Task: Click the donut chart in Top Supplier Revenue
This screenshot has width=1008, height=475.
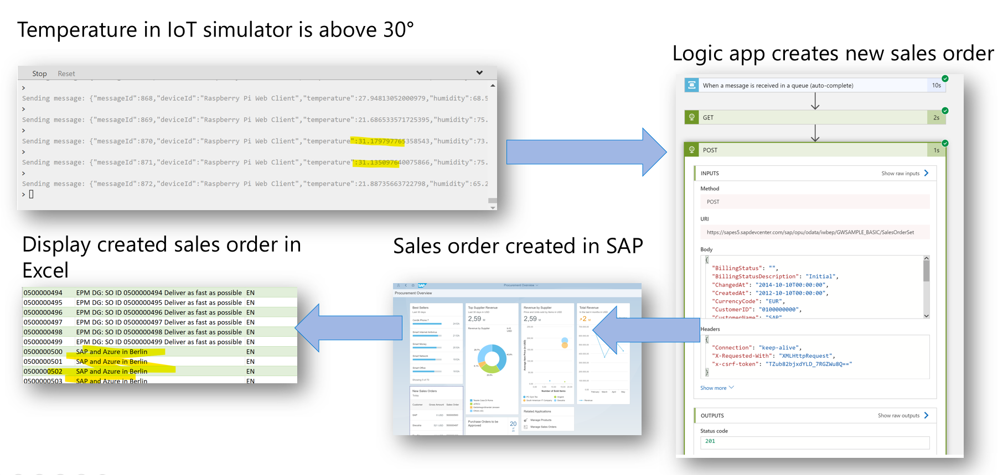Action: [492, 358]
